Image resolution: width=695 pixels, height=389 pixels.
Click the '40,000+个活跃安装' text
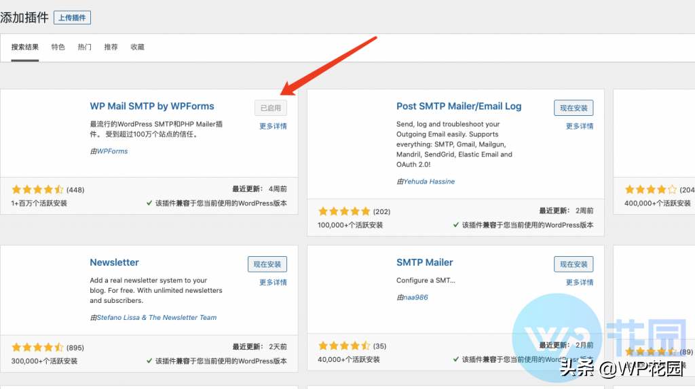tap(349, 359)
